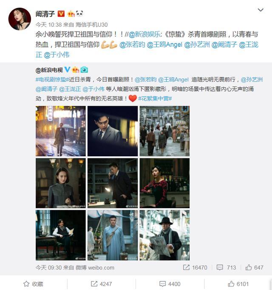The height and width of the screenshot is (290, 272).
Task: Open 阚清子 profile avatar
Action: [20, 19]
